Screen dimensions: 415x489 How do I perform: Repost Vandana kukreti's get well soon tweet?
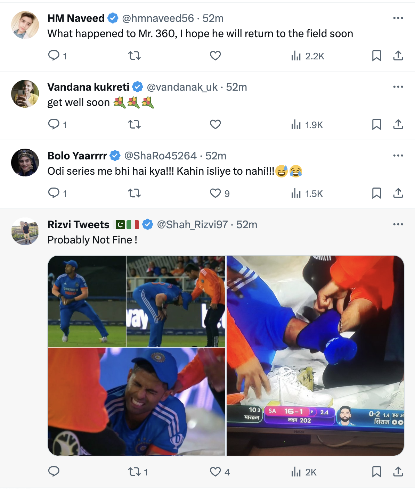(134, 124)
